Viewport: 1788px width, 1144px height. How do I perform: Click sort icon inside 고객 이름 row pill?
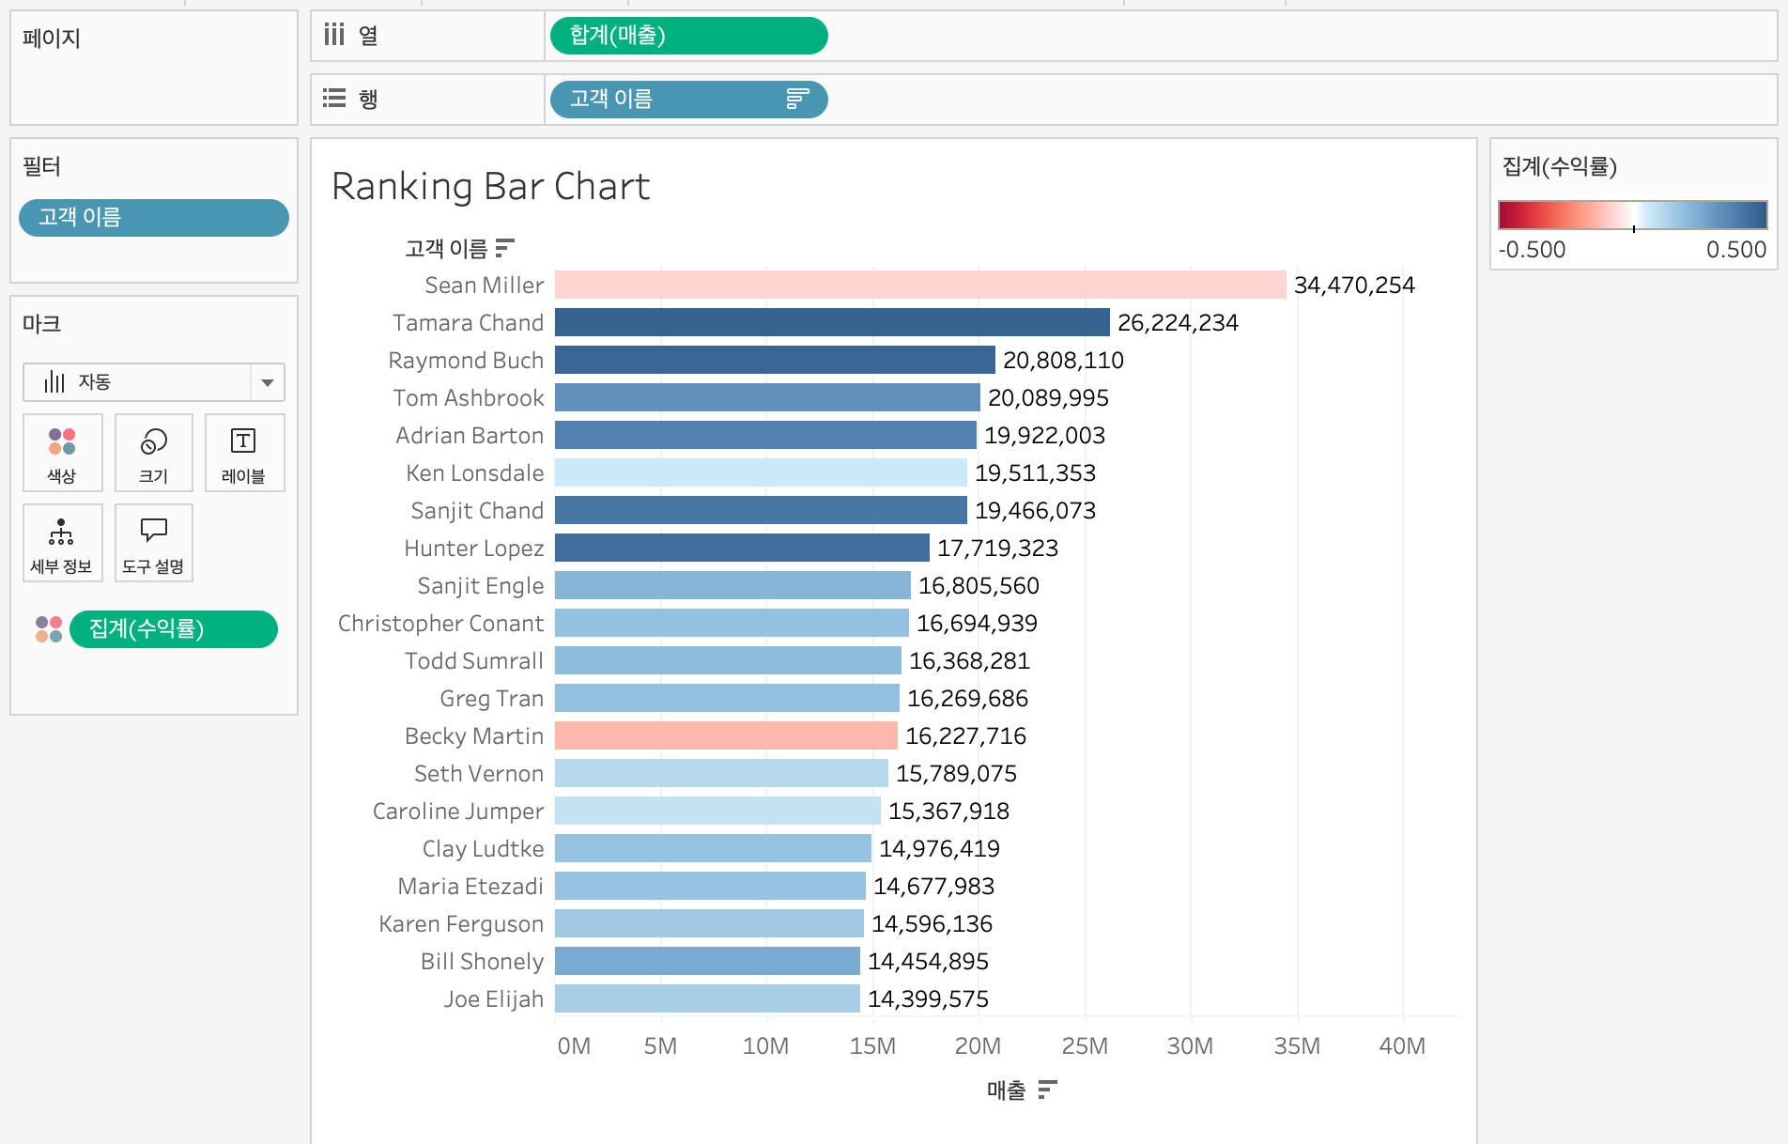click(797, 100)
